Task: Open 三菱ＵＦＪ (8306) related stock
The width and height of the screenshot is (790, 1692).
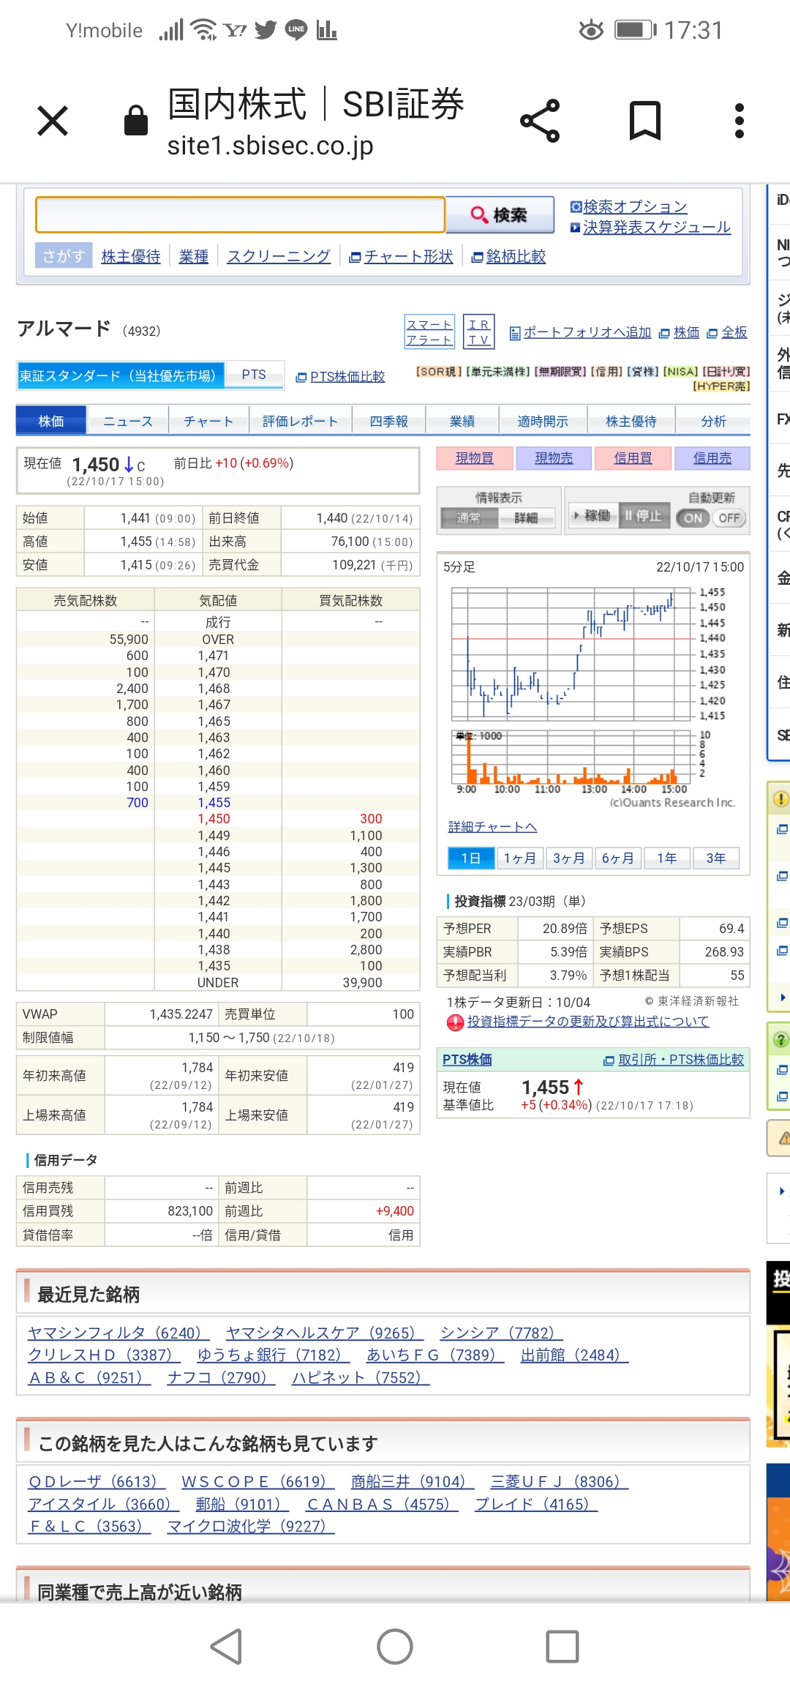Action: click(x=560, y=1482)
